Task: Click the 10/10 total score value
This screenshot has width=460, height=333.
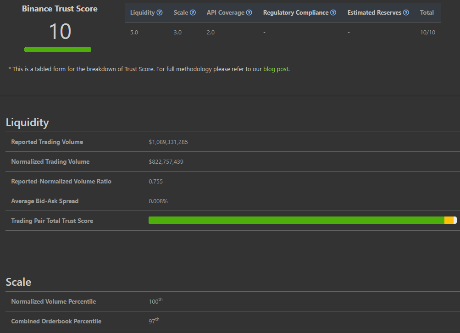Action: pos(427,33)
